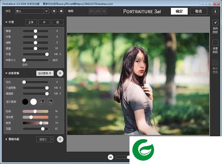Toggle the 皮肤蒙版 开 switch
The image size is (222, 164).
[x=60, y=73]
